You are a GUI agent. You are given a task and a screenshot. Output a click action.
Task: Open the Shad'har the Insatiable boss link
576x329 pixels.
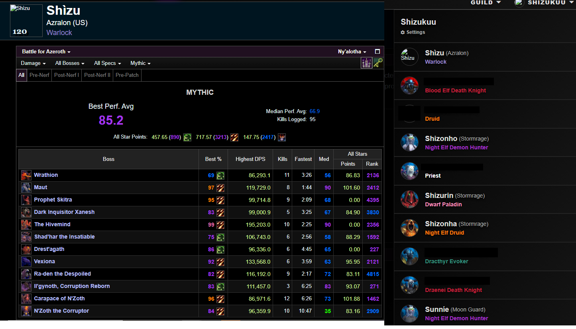tap(65, 237)
